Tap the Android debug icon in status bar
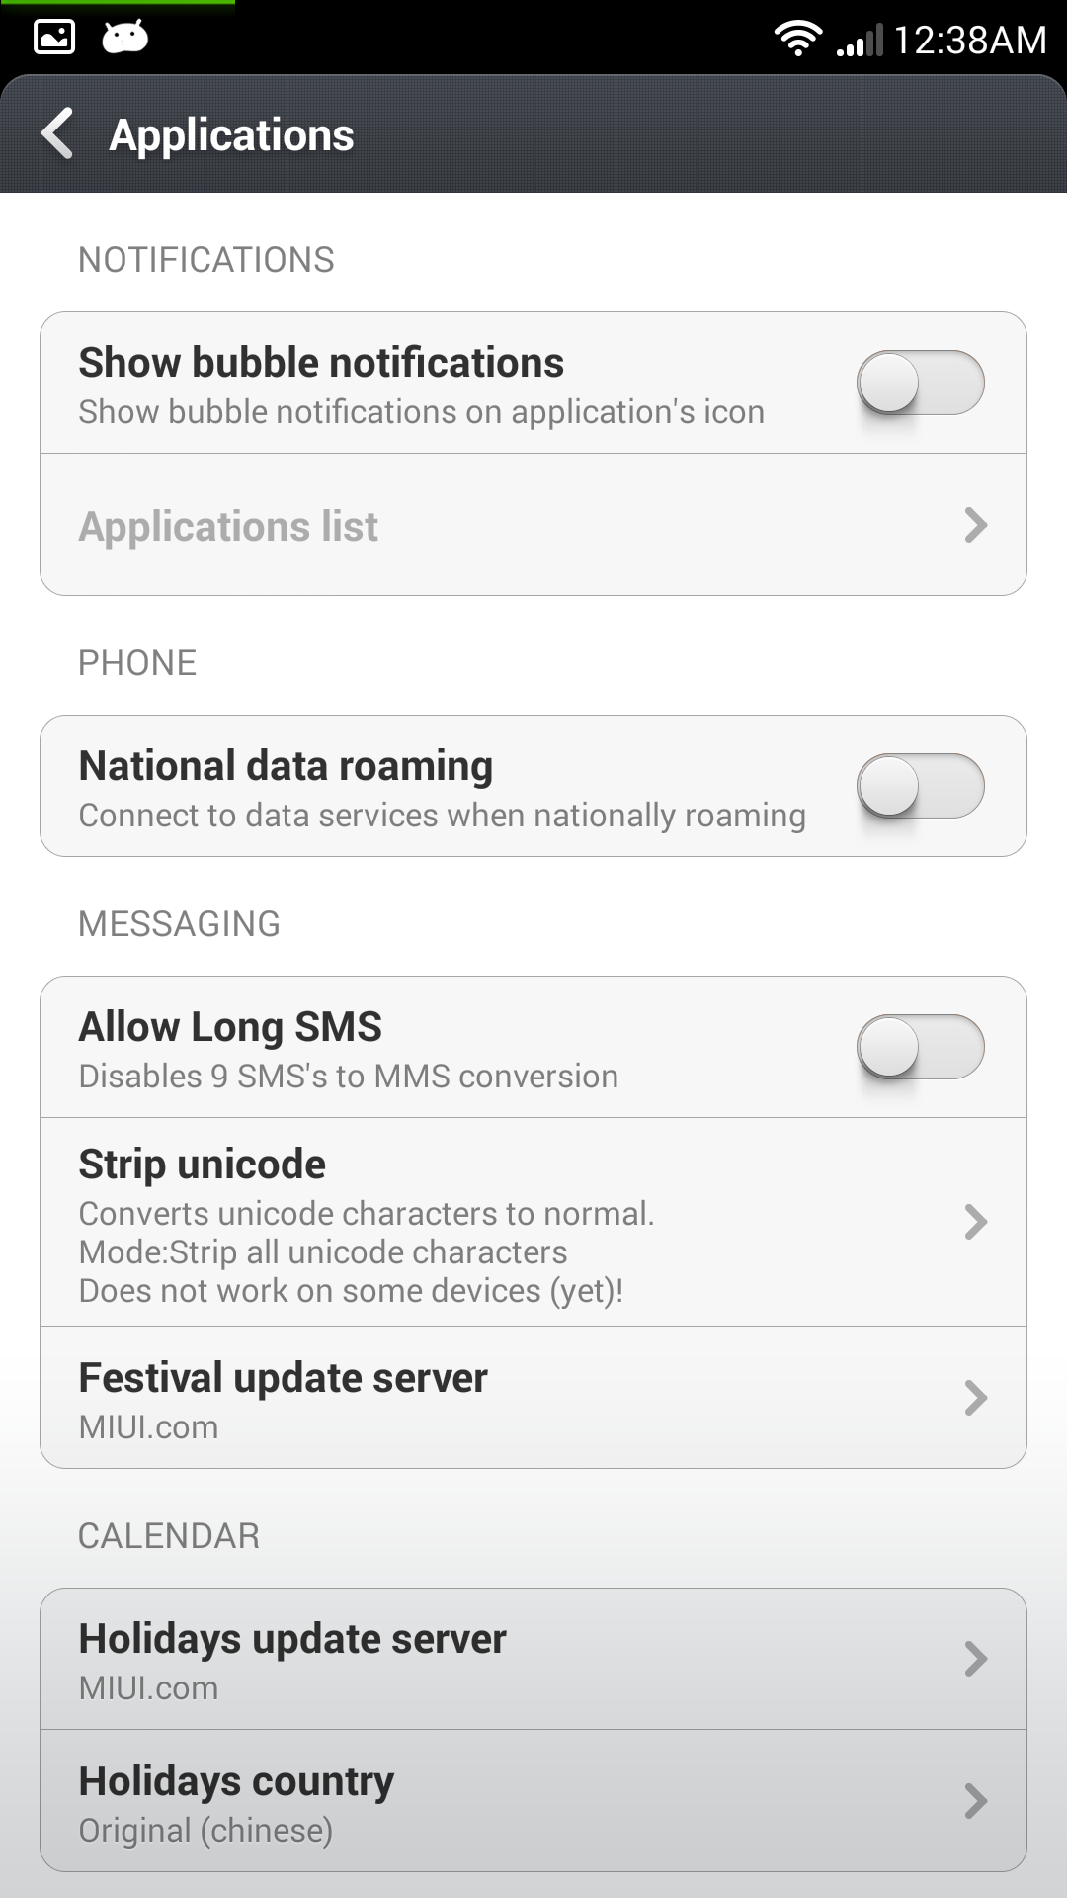Viewport: 1067px width, 1898px height. click(125, 38)
